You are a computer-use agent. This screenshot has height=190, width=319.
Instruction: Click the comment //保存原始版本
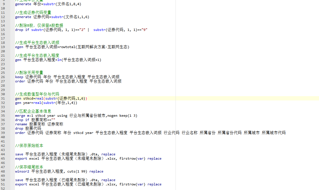click(x=29, y=146)
